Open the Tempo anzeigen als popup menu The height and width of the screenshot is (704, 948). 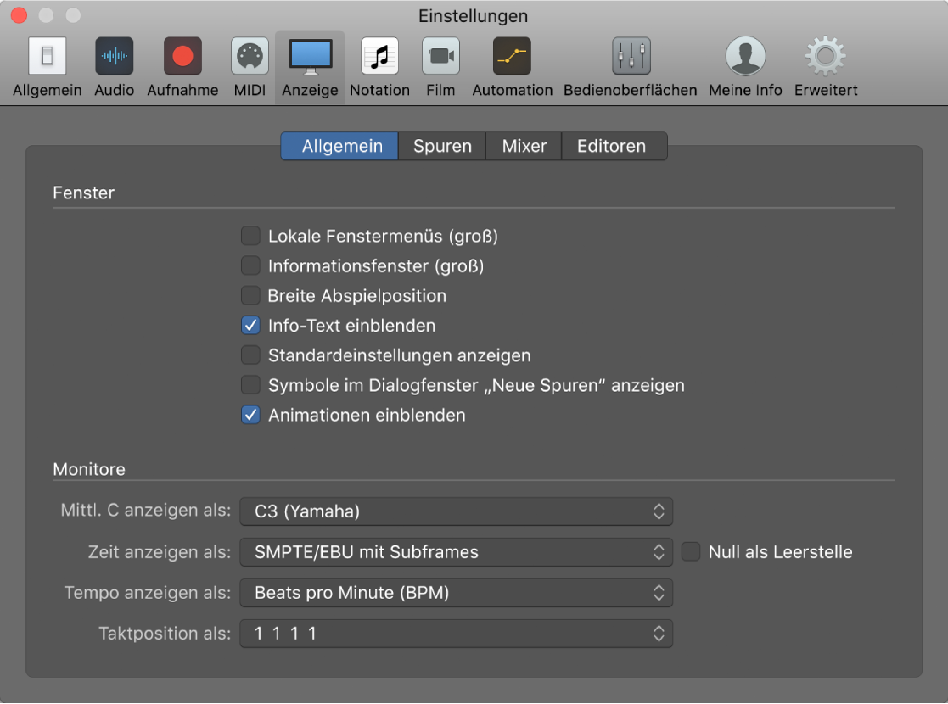pos(456,593)
